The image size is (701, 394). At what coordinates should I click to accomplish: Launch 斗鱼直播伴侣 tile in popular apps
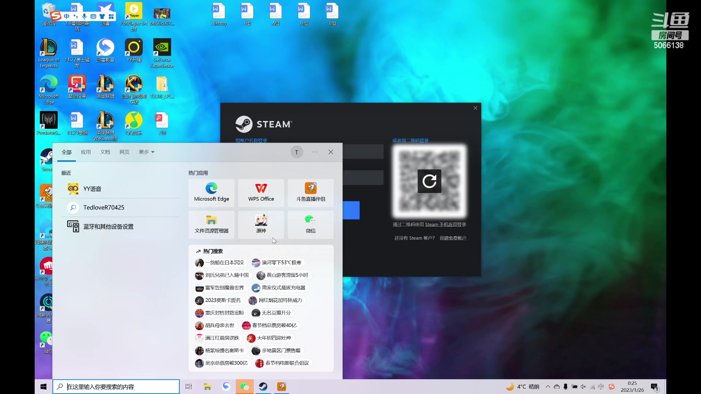coord(311,193)
